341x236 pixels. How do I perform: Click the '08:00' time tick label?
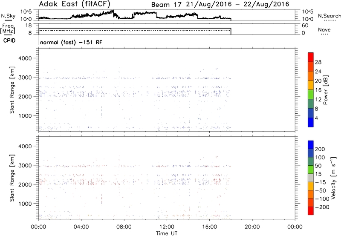click(x=124, y=227)
